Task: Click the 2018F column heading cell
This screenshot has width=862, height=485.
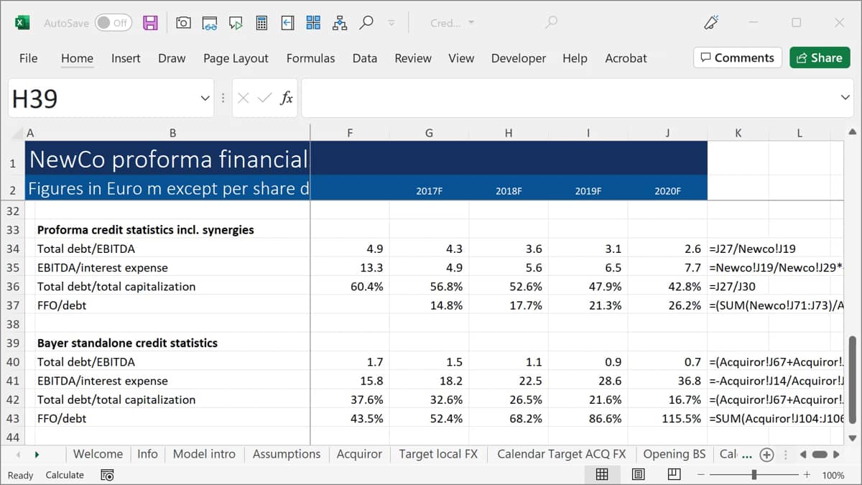Action: click(x=509, y=191)
